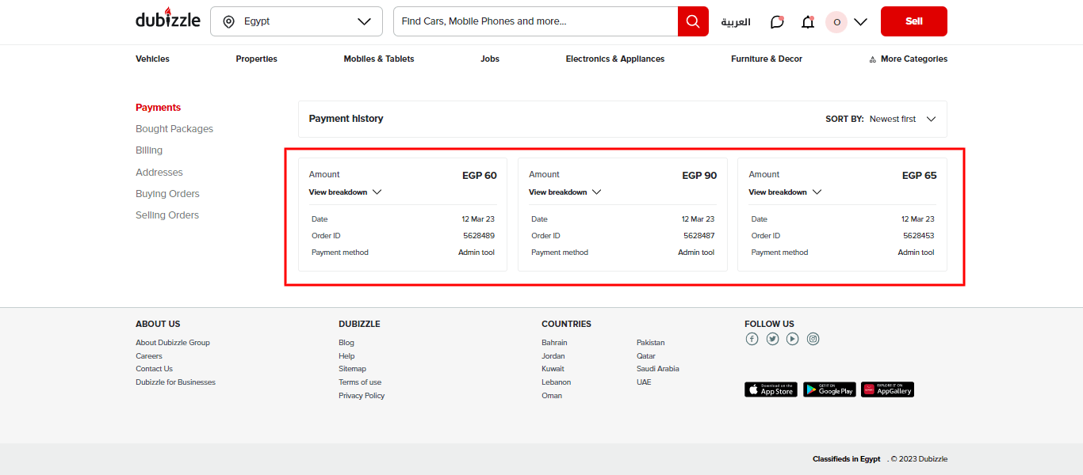
Task: Click the Get it on Google Play badge
Action: (829, 389)
